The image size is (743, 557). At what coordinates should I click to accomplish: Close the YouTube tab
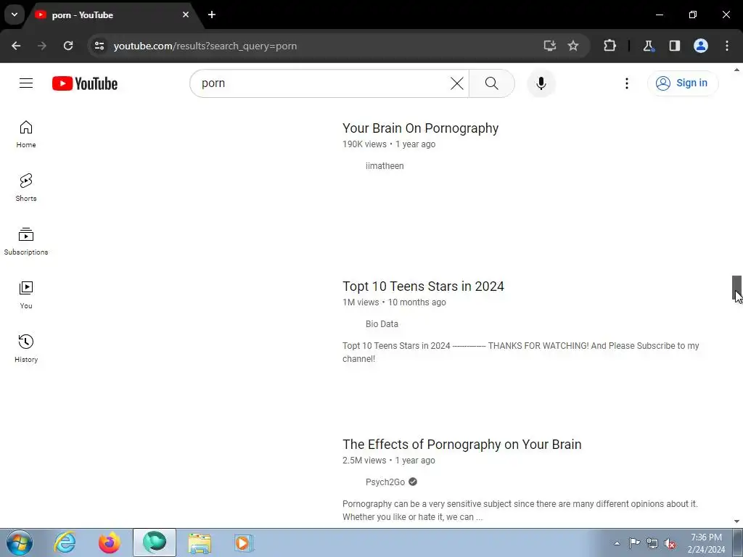(x=186, y=15)
